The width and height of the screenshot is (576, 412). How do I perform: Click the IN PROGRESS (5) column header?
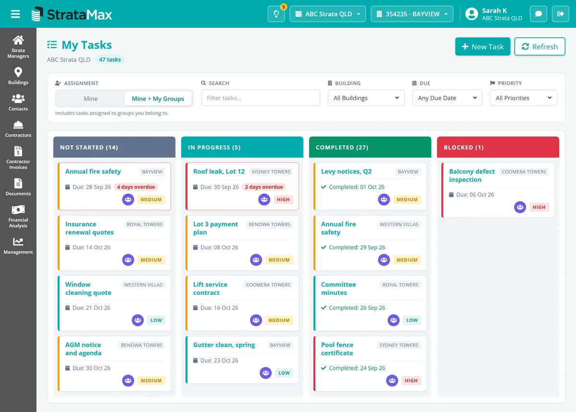(x=242, y=147)
